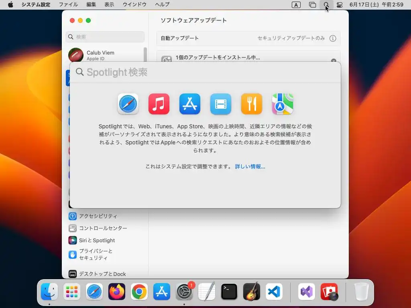Click the sidebar scrollbar in System Settings

(x=145, y=55)
